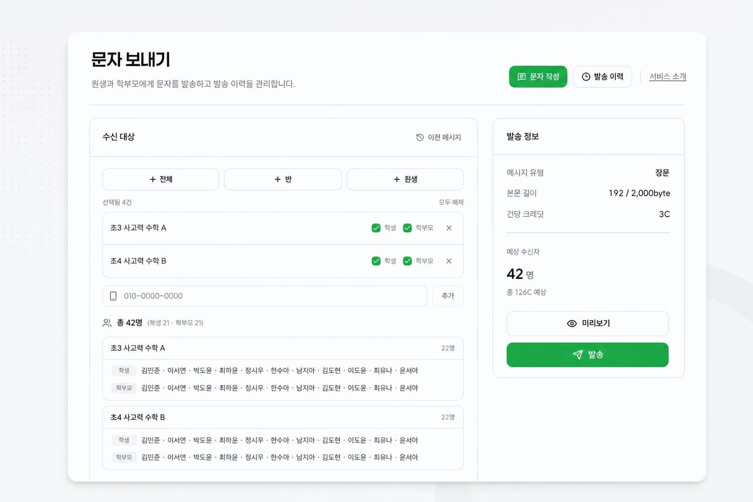Click the 선택됨 4건 label

point(117,202)
